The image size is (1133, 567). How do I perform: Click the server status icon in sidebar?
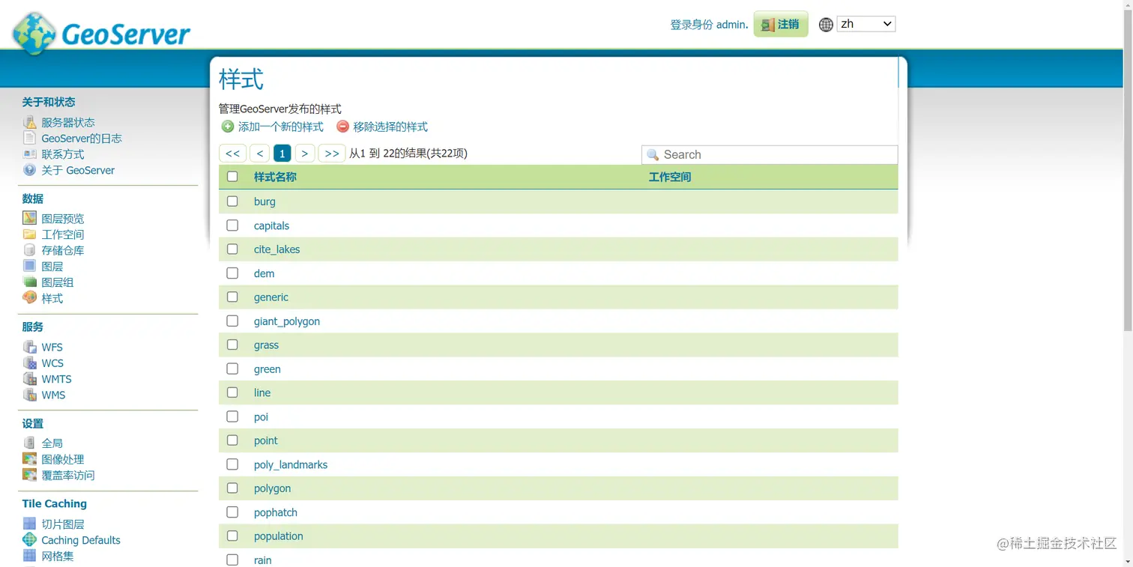tap(29, 122)
